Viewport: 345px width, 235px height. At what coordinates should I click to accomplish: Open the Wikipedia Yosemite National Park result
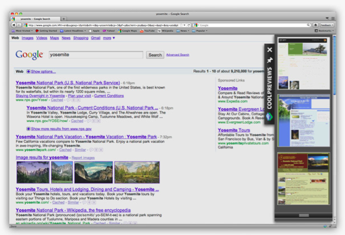[x=73, y=210]
